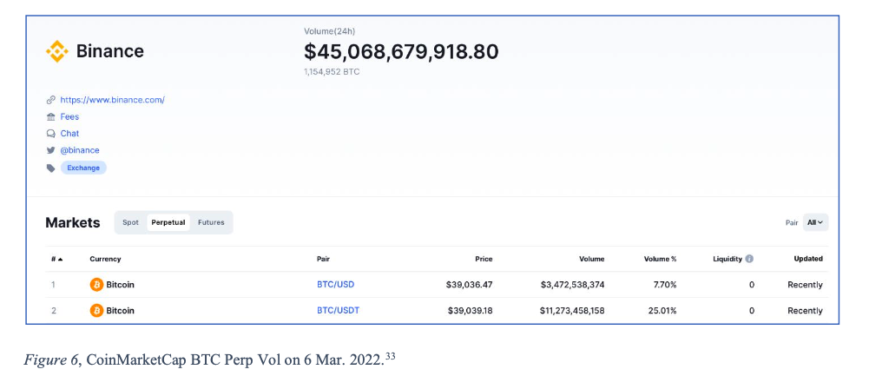Click the BTC/USDT pair link
869x376 pixels.
pos(338,311)
